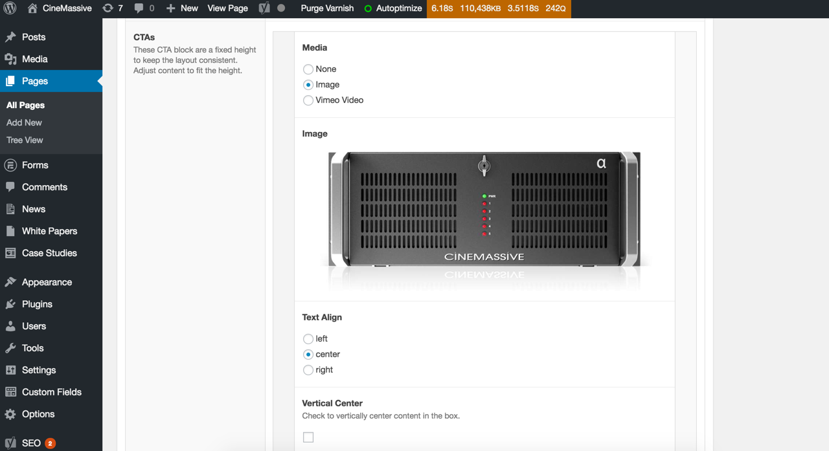Click the plus icon next to New
Screen dimensions: 829x451
pyautogui.click(x=170, y=8)
